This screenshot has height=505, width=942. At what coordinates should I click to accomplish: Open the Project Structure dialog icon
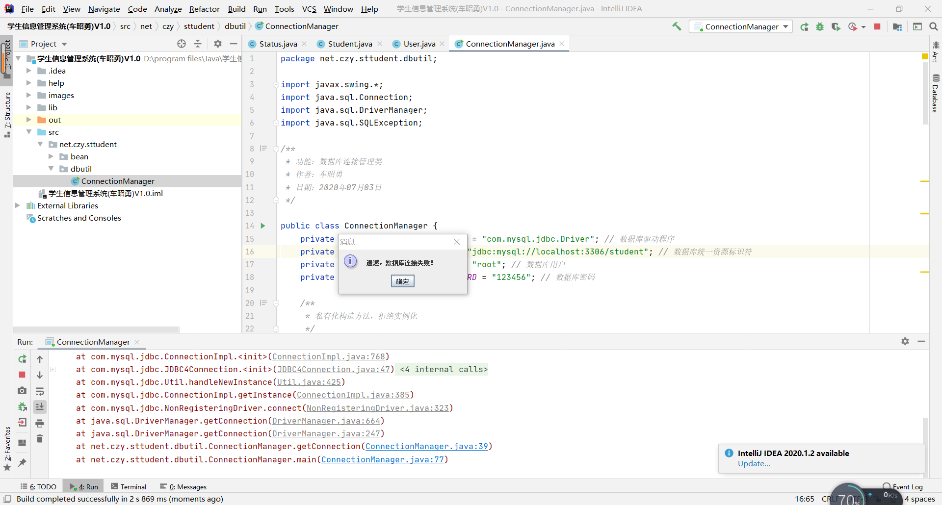pyautogui.click(x=897, y=26)
